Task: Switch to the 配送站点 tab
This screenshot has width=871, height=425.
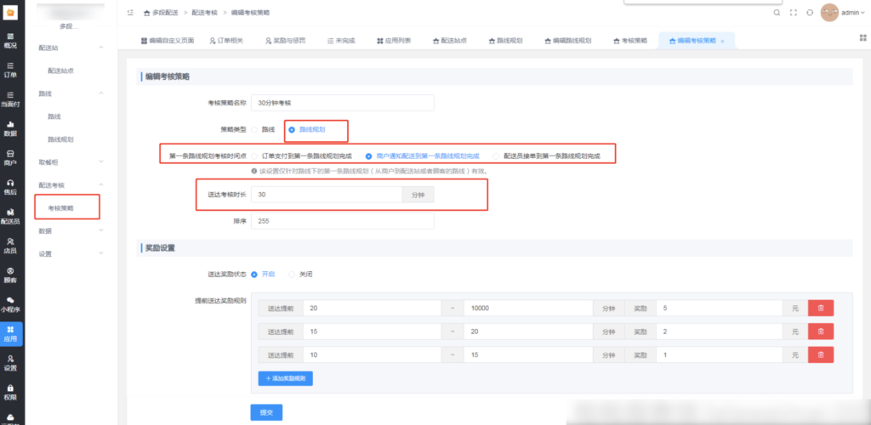Action: pyautogui.click(x=450, y=41)
